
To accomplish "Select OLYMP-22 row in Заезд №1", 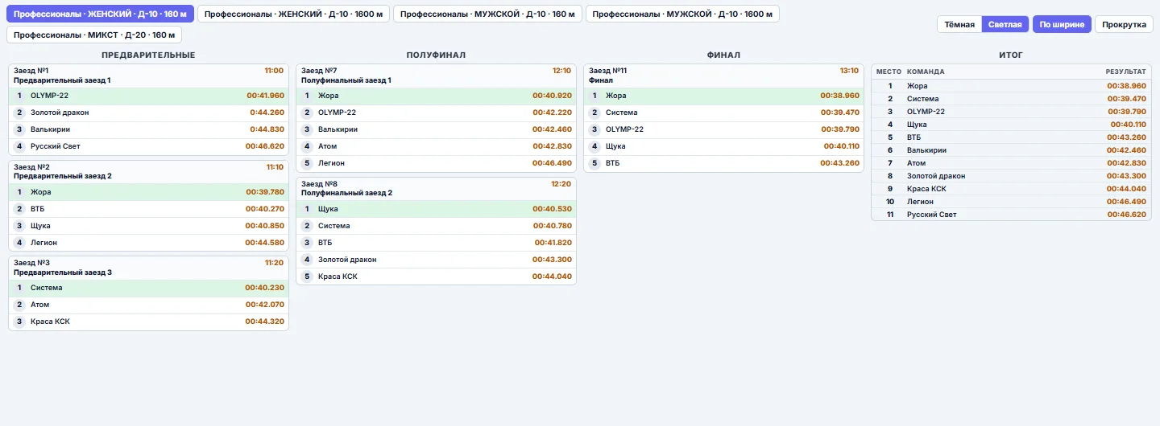I will click(148, 96).
